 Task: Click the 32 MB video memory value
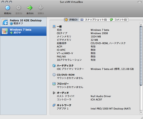(94, 40)
